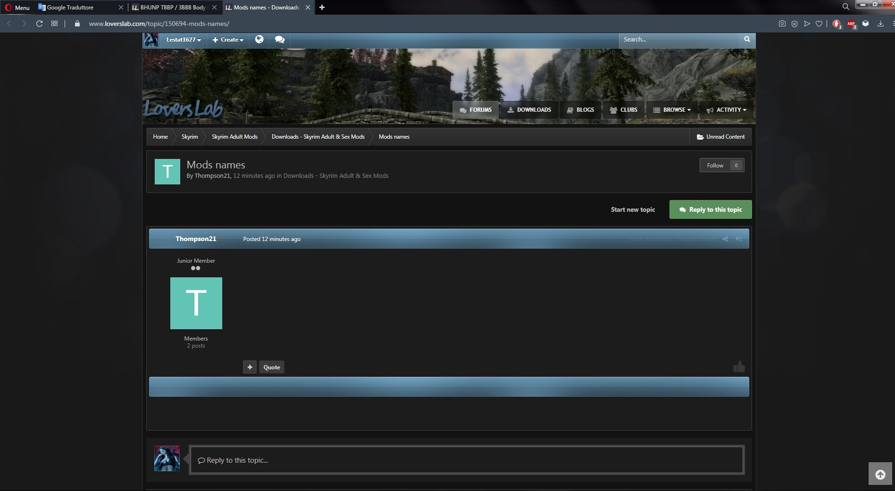
Task: Open forum link in topic byline
Action: 336,176
